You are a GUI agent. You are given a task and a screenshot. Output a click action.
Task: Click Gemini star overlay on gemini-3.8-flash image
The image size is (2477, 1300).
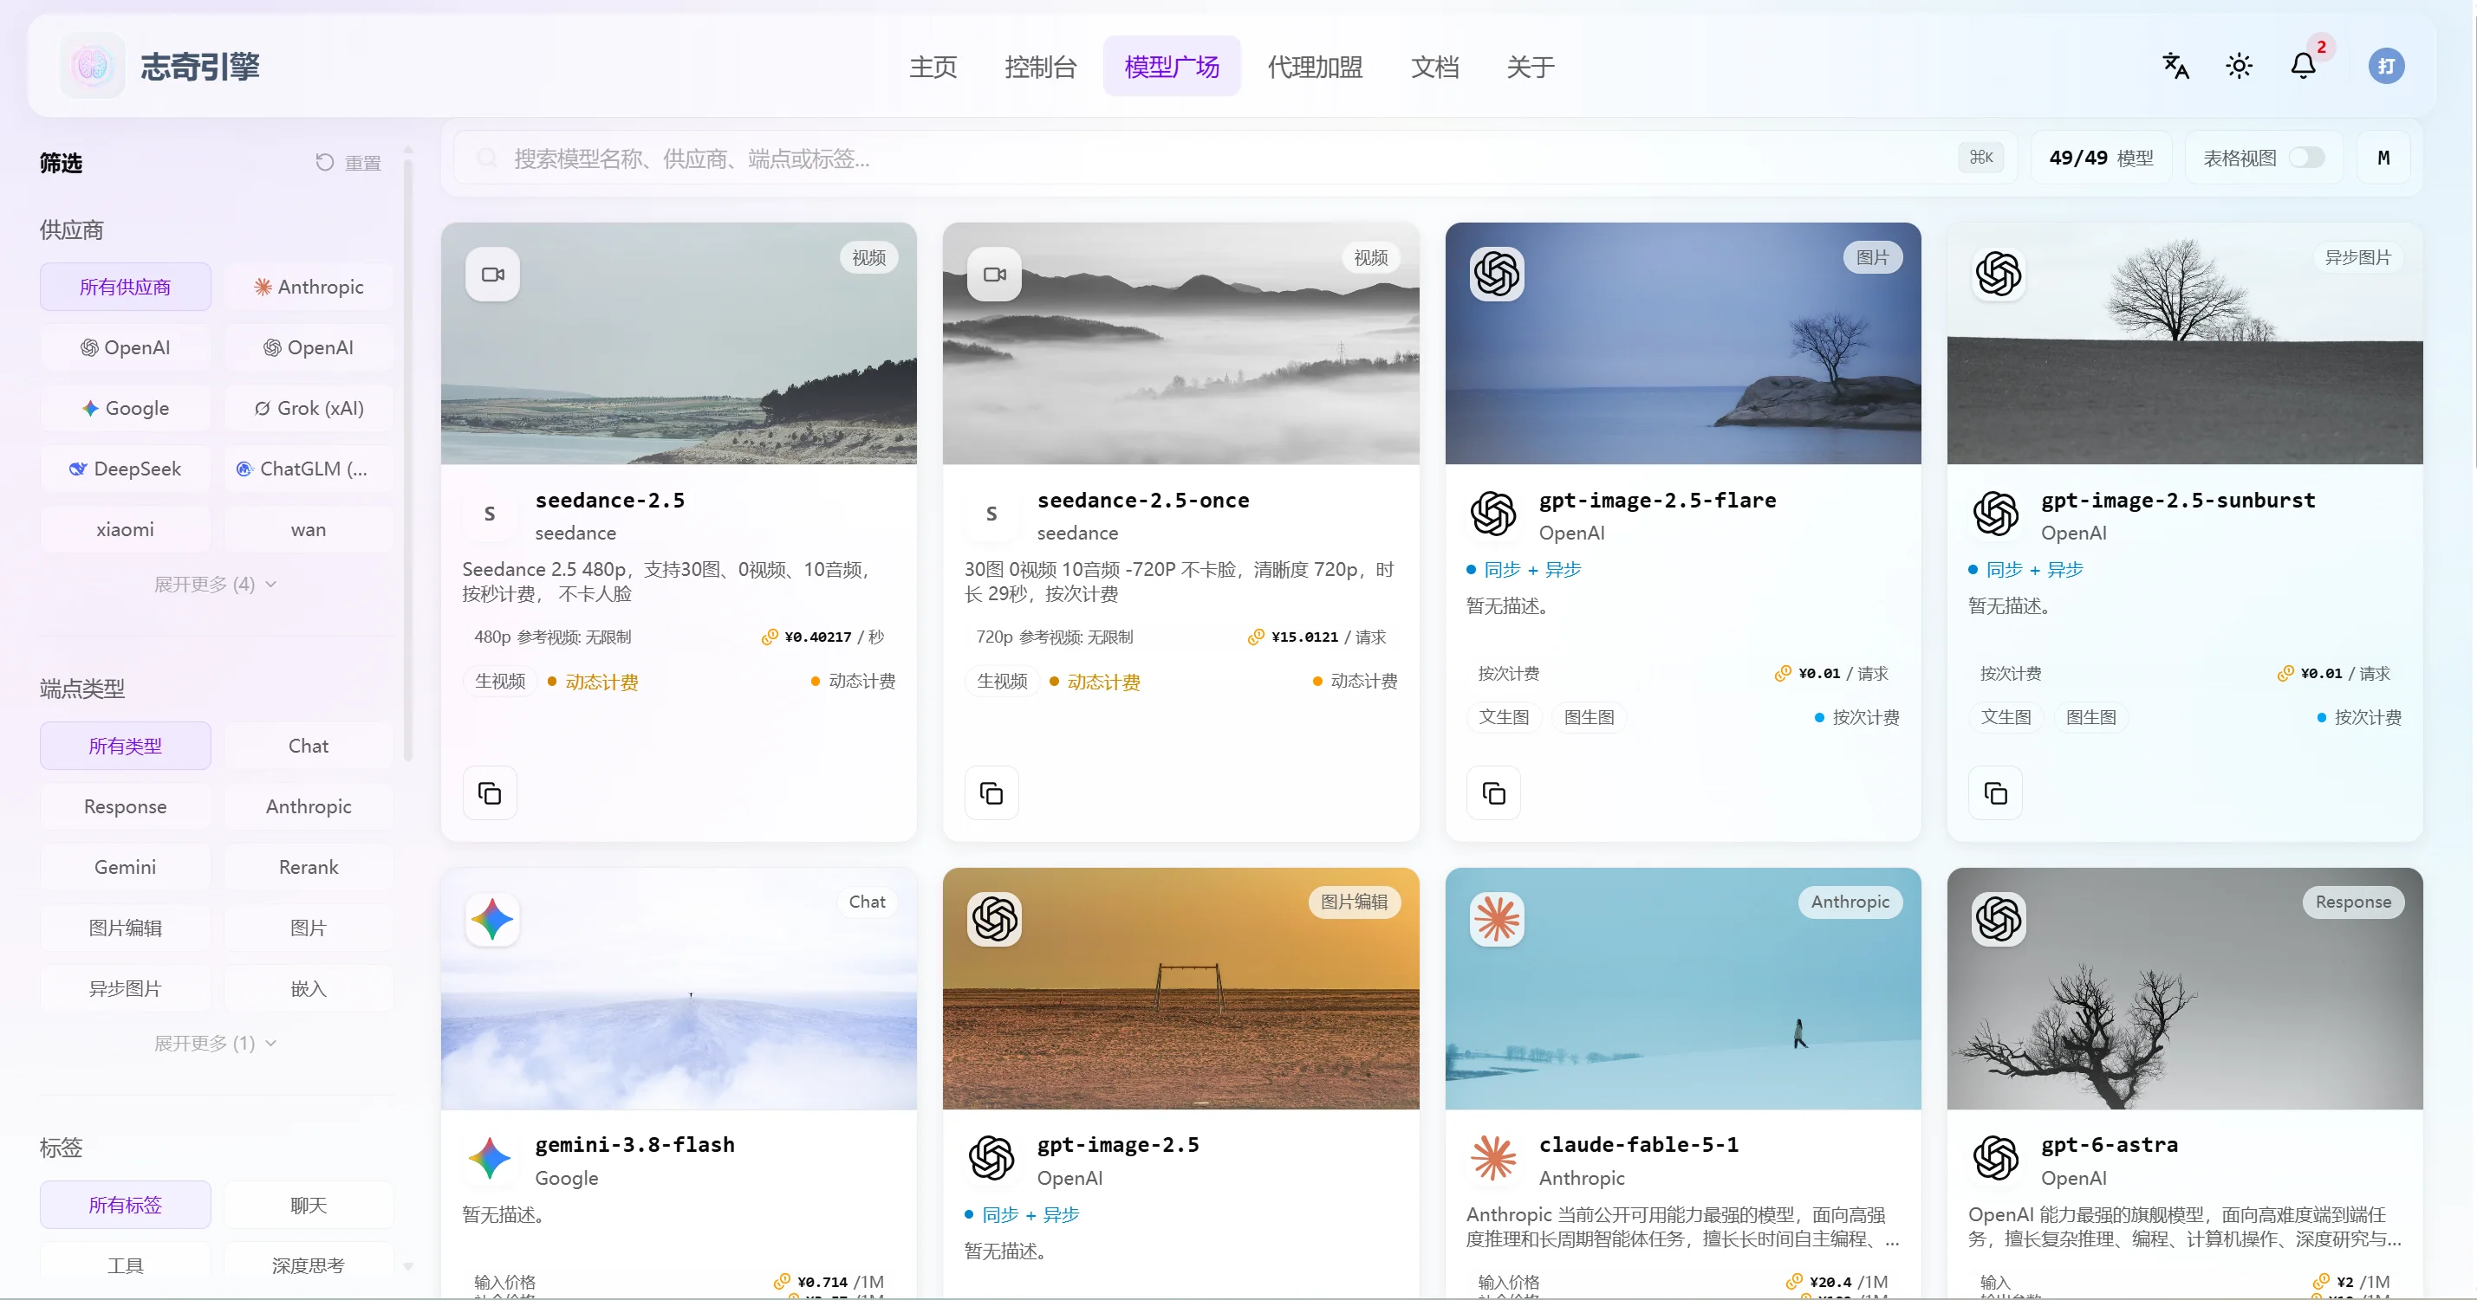[x=492, y=919]
